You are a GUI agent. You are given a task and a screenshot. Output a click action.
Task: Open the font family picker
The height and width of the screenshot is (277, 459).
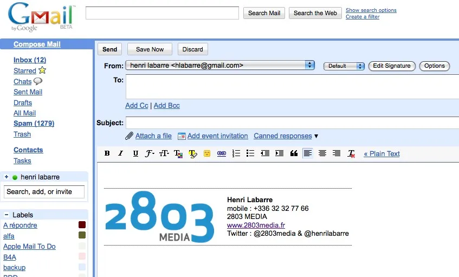150,153
